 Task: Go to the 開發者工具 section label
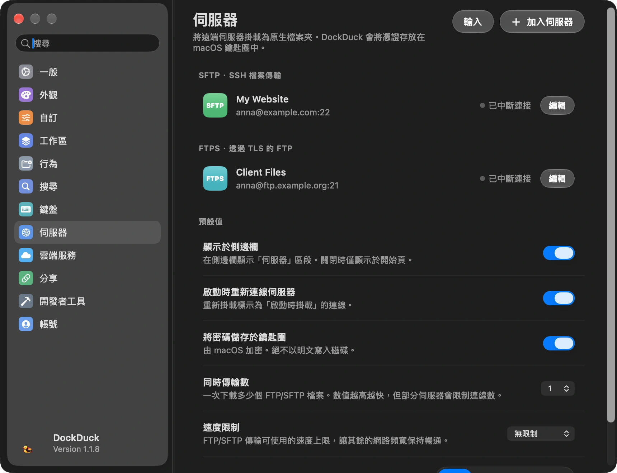click(62, 301)
